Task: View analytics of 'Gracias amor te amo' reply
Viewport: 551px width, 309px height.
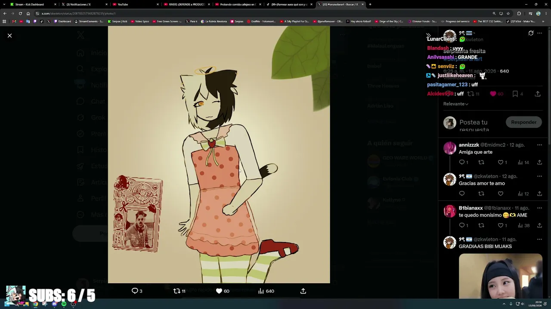Action: [x=523, y=194]
